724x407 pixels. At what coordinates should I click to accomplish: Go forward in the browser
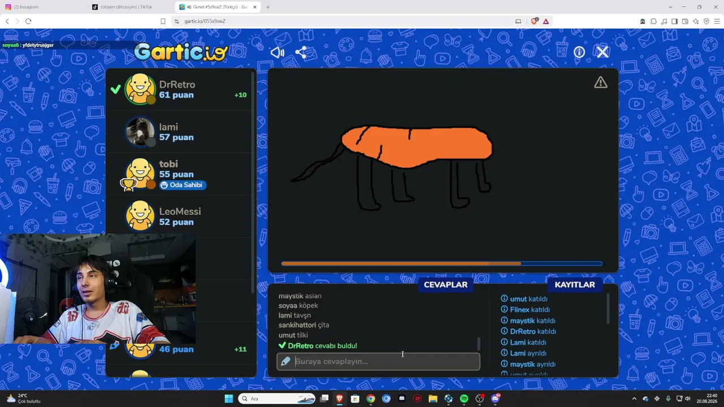point(18,21)
